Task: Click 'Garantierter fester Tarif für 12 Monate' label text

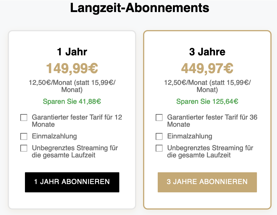Action: 77,121
